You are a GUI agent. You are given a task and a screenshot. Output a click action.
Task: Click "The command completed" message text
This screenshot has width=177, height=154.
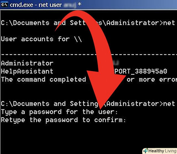(x=43, y=80)
